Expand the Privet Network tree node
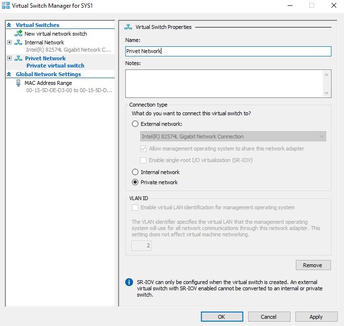The height and width of the screenshot is (326, 344). coord(9,58)
